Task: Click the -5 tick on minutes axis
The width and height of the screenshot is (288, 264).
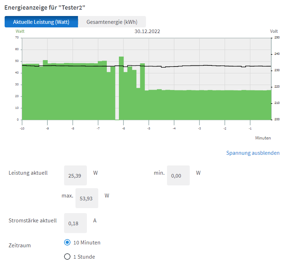Action: click(149, 128)
